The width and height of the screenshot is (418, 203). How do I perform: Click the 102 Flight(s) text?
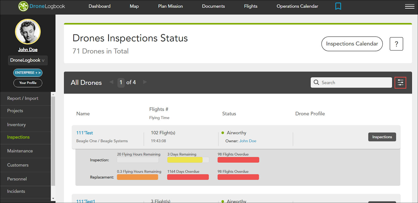[x=163, y=133]
